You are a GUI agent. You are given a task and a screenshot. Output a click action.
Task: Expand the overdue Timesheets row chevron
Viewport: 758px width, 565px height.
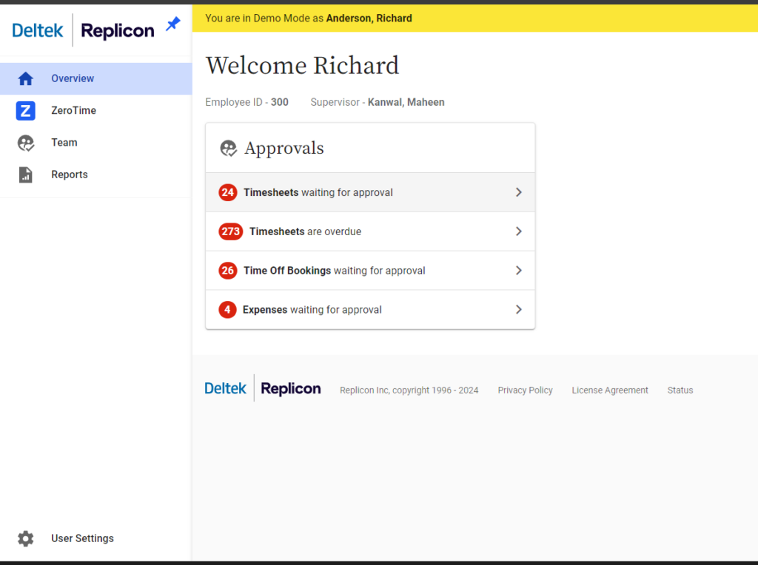pyautogui.click(x=518, y=231)
